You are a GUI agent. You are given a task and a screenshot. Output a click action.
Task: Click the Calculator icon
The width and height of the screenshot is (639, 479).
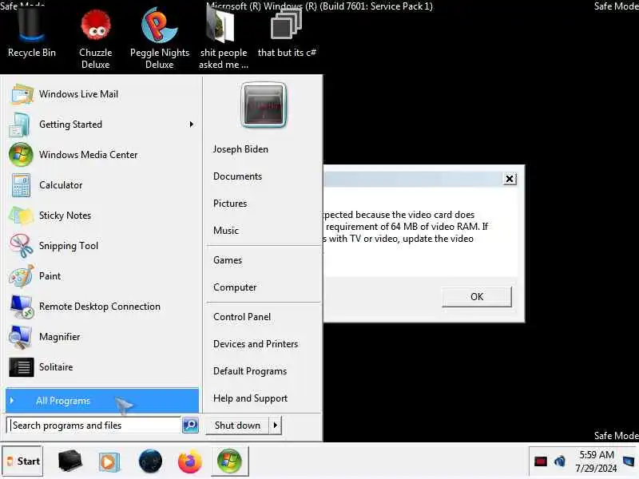coord(21,185)
